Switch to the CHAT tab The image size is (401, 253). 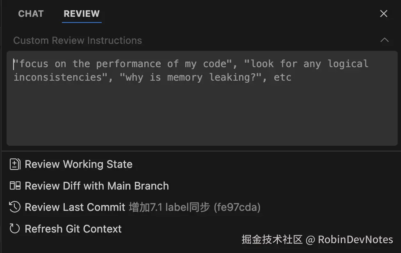(31, 14)
